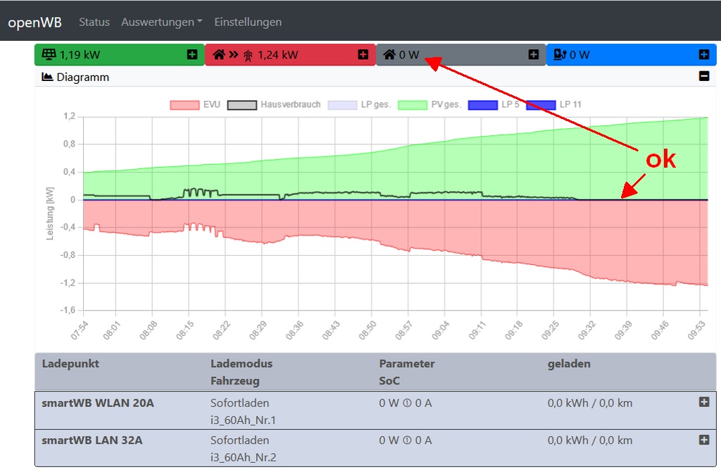This screenshot has width=721, height=472.
Task: Go to Einstellungen
Action: tap(248, 22)
